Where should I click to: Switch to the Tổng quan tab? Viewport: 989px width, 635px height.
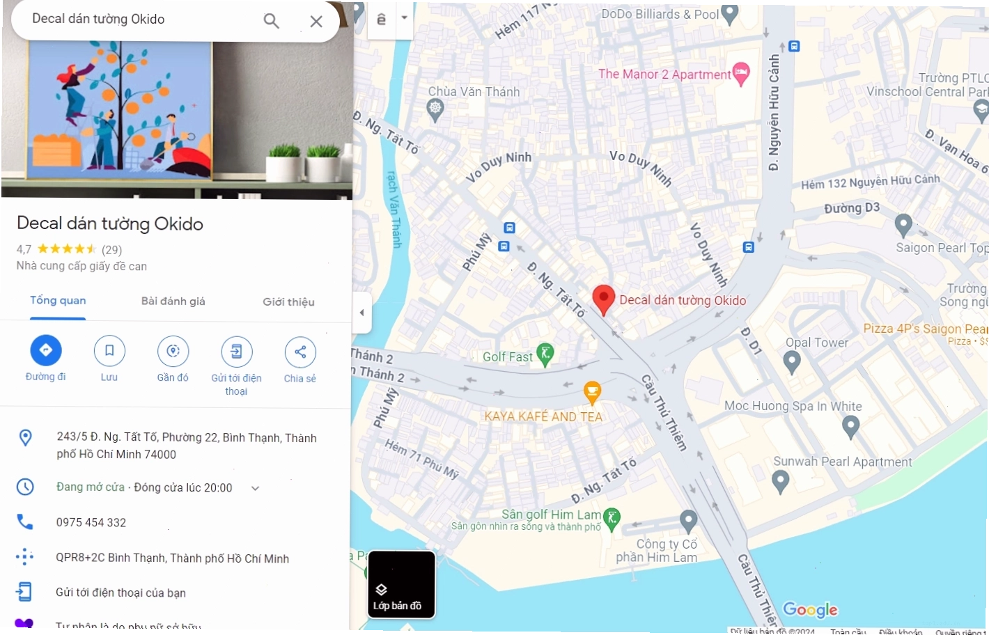point(58,301)
